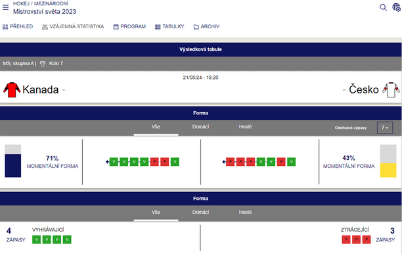Click Kanada's red jersey icon

(x=12, y=89)
